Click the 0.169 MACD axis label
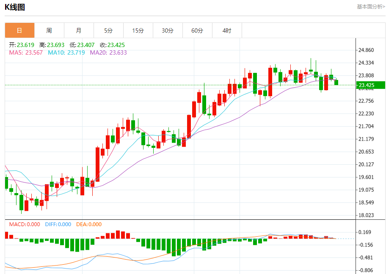This screenshot has height=274, width=386. point(364,232)
